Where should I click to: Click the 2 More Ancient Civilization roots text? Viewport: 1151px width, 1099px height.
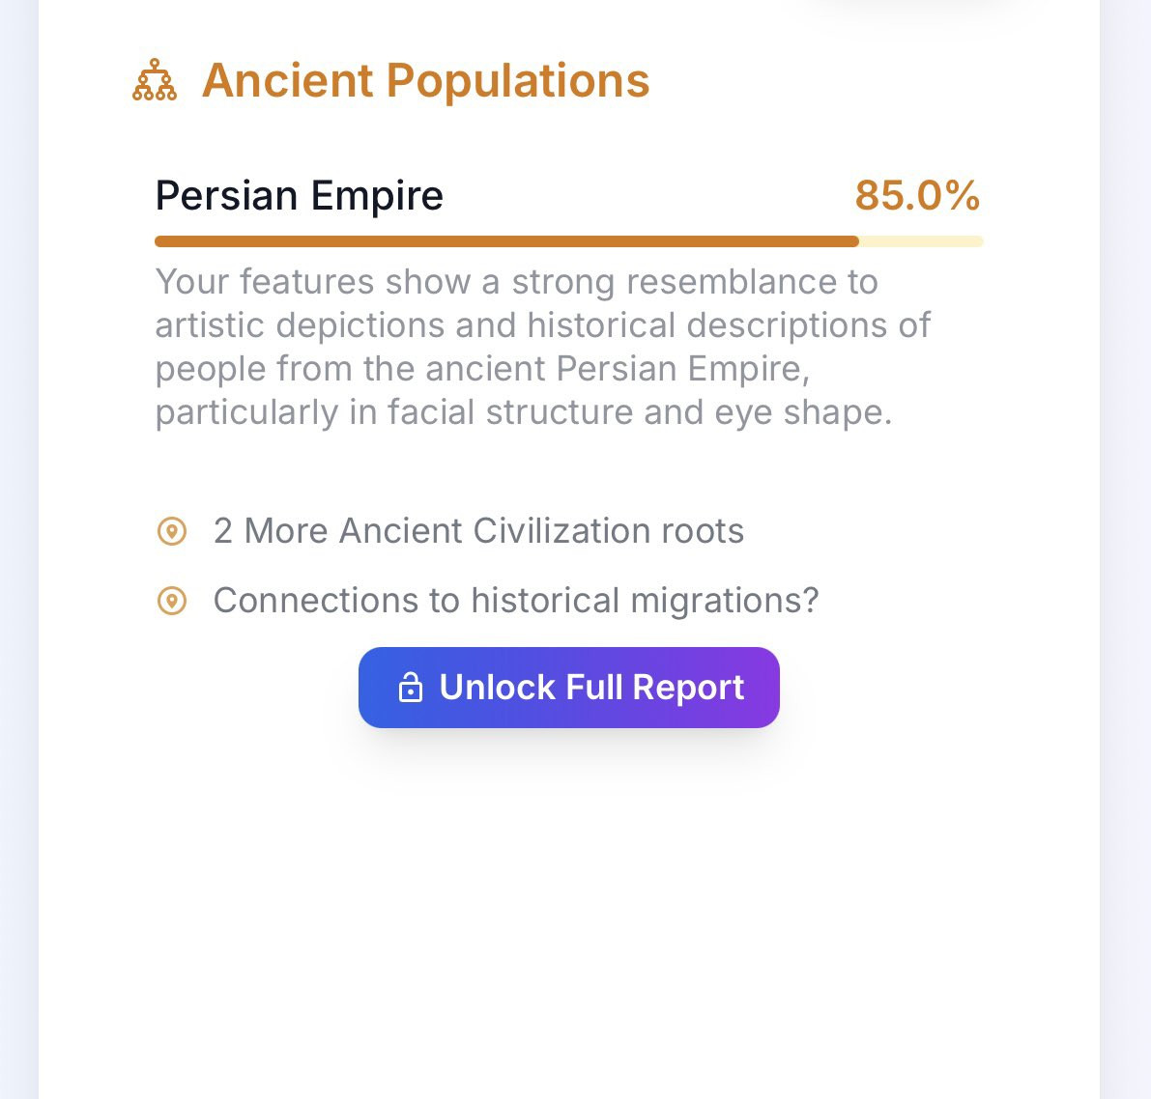point(478,530)
